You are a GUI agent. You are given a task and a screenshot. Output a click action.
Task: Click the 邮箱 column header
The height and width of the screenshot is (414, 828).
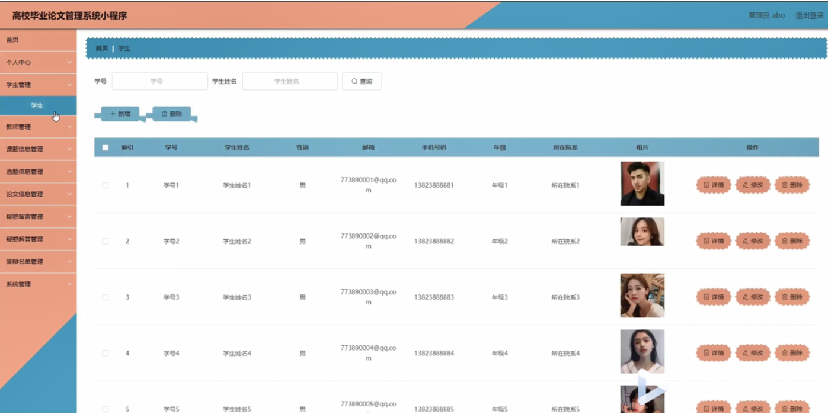coord(368,147)
